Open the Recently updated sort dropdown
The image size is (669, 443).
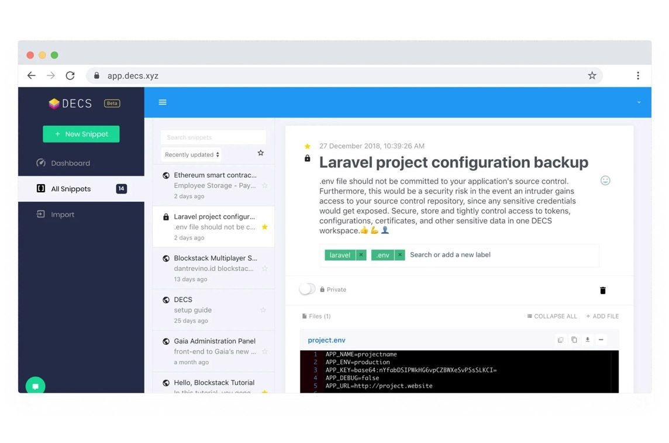tap(192, 154)
